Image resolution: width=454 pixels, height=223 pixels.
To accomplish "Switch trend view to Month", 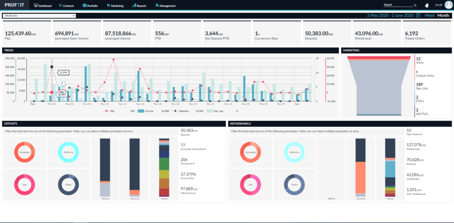I will coord(443,16).
